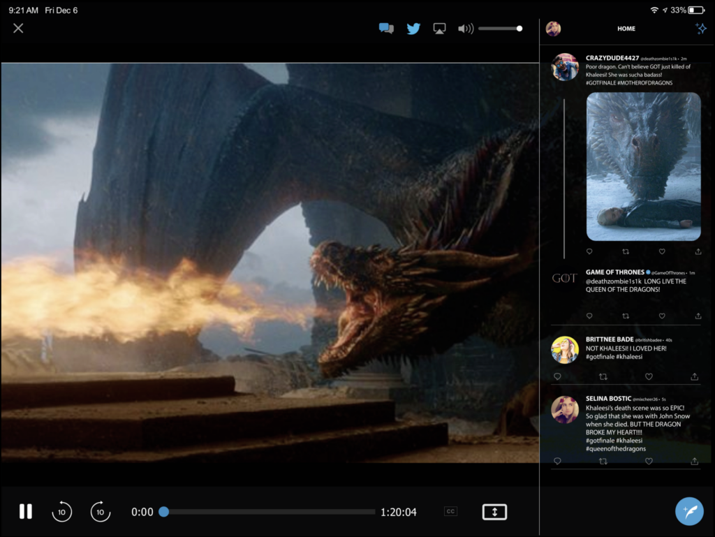
Task: Open AirPlay screen mirroring
Action: coord(439,29)
